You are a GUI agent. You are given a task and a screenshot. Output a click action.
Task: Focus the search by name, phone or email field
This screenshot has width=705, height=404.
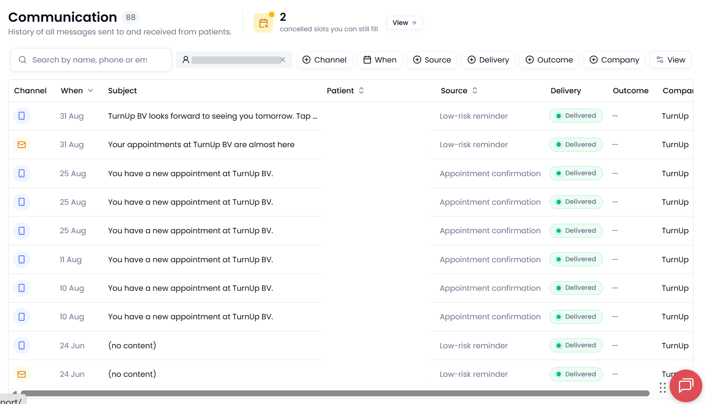[x=91, y=60]
